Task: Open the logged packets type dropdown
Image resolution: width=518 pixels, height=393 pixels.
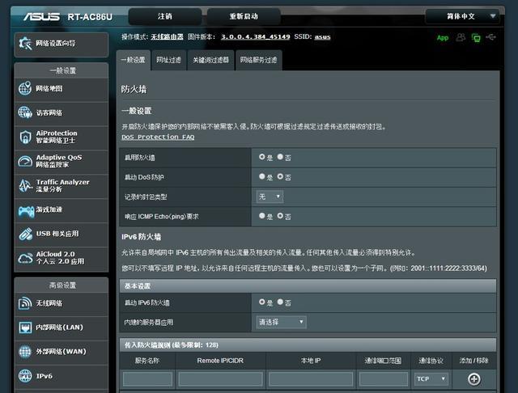Action: pos(270,196)
